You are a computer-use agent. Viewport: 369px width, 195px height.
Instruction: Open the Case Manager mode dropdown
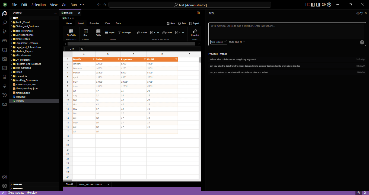[x=218, y=42]
